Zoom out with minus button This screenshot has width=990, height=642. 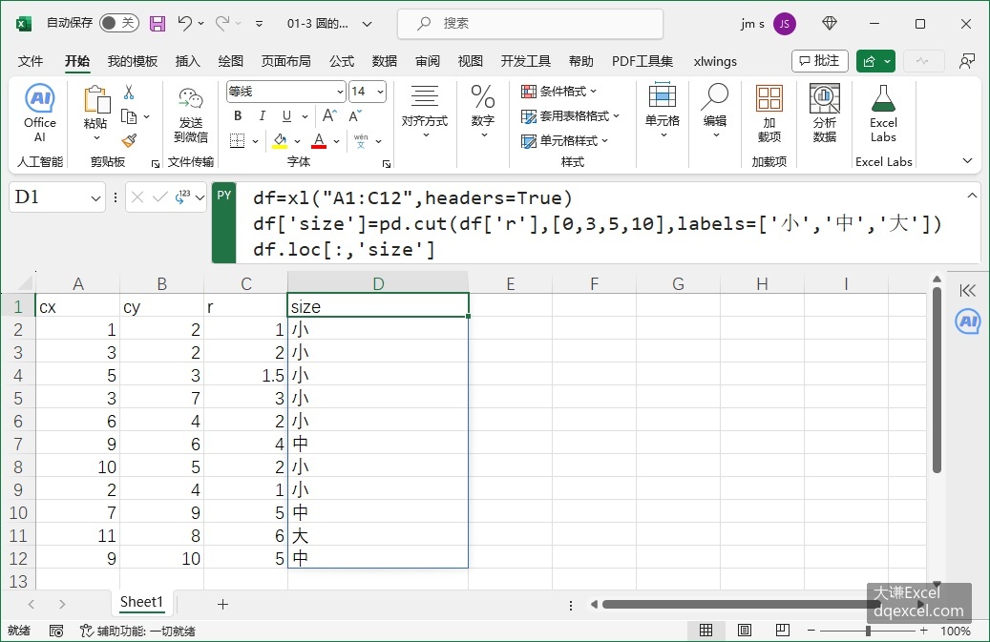pos(811,631)
